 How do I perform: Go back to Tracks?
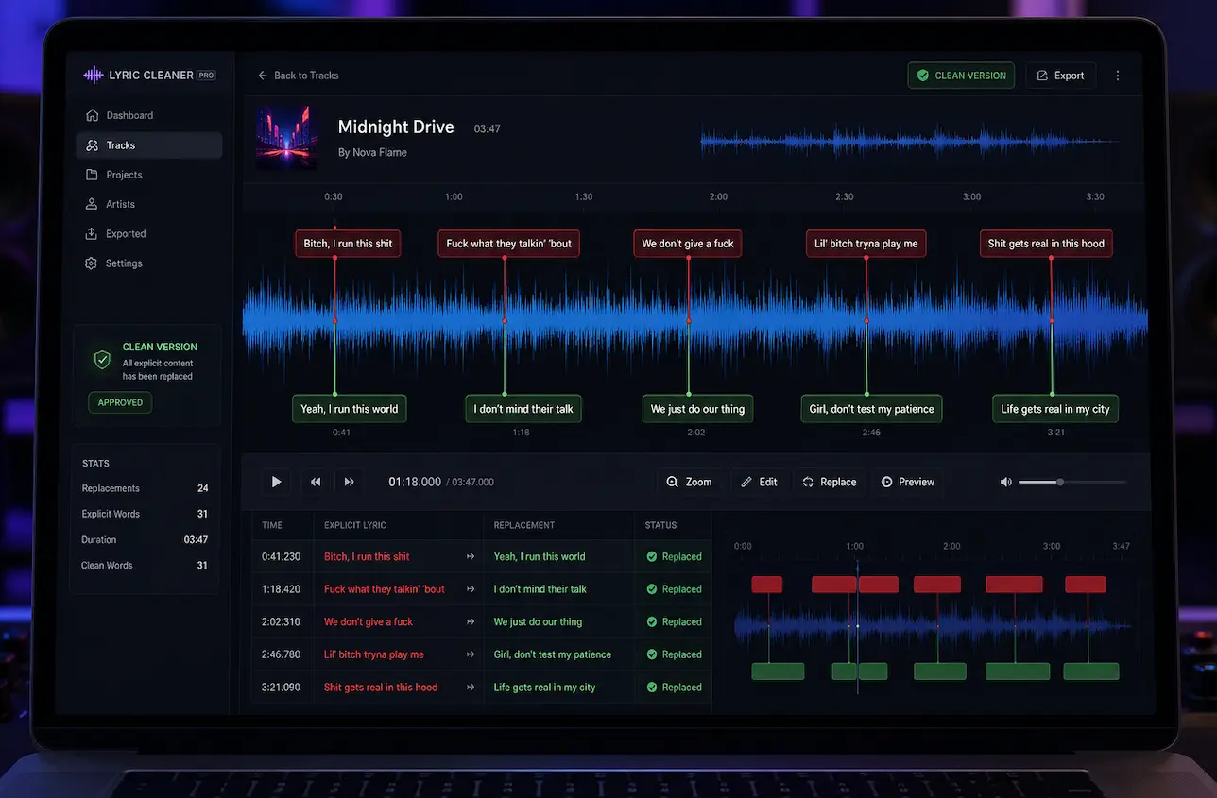pyautogui.click(x=298, y=76)
